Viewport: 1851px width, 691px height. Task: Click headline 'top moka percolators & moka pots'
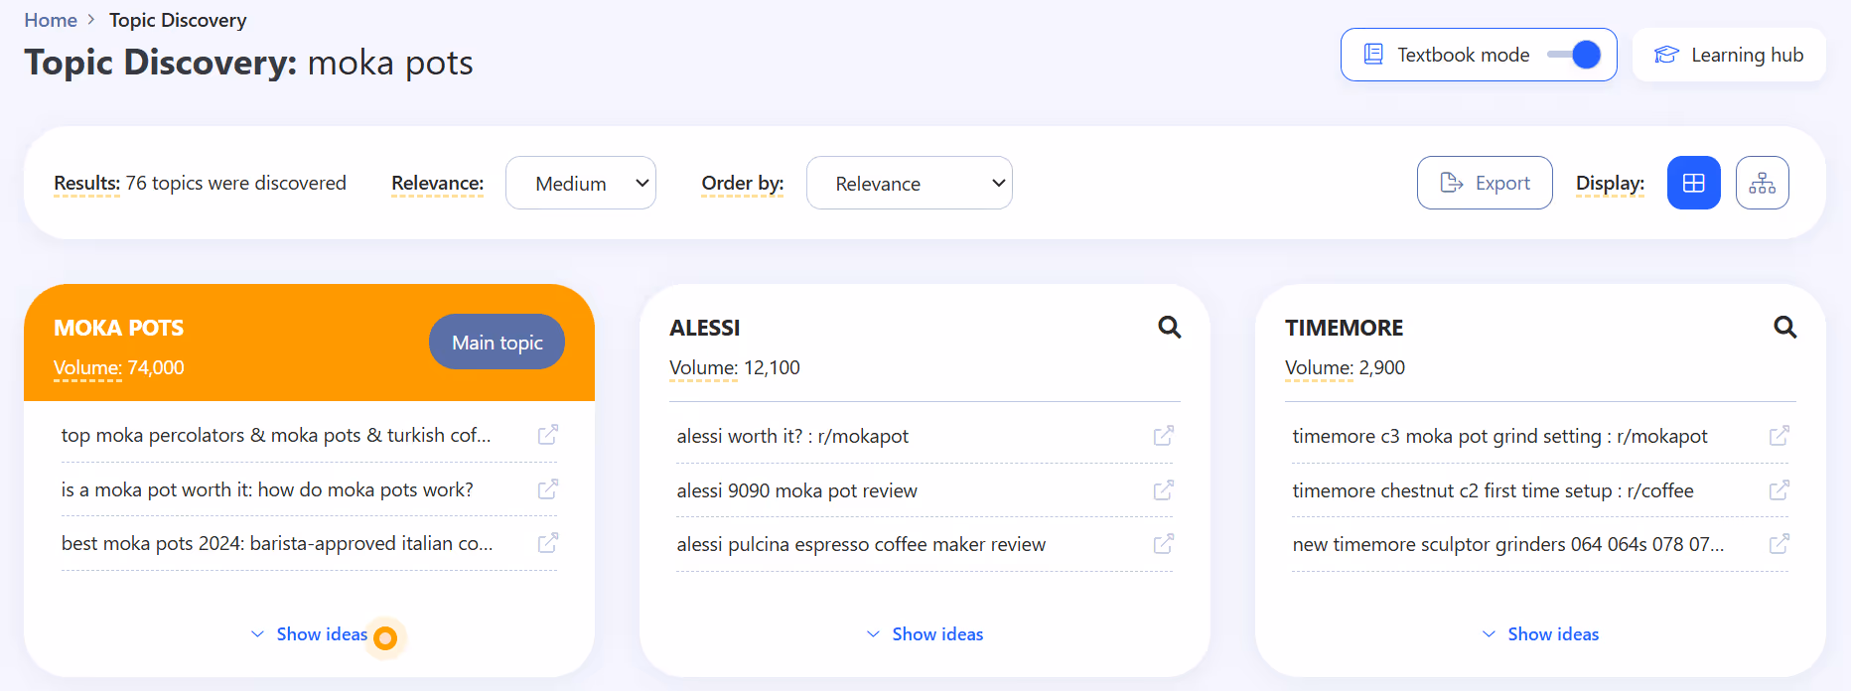[276, 435]
